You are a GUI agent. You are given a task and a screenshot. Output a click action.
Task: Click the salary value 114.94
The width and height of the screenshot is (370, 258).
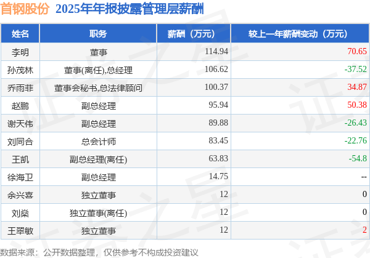(216, 51)
